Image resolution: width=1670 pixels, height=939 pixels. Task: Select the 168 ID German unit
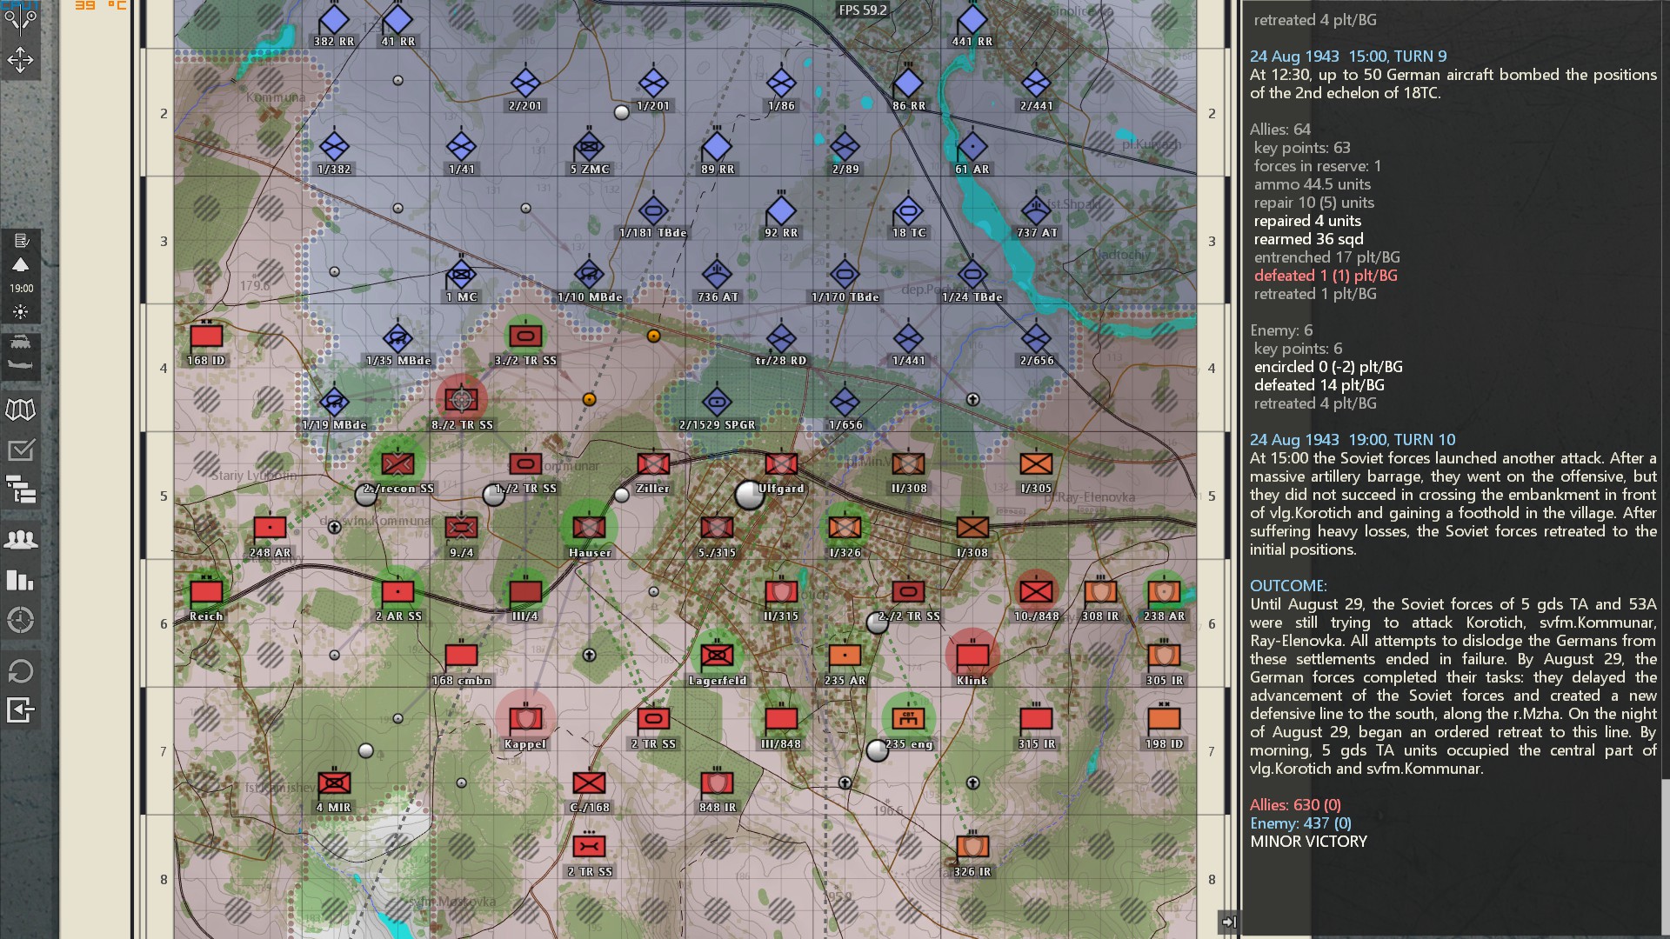206,336
